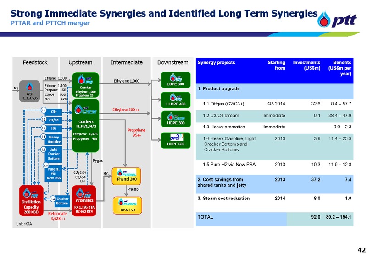Click the red Propylene 95++ label
The image size is (367, 254).
tap(136, 133)
